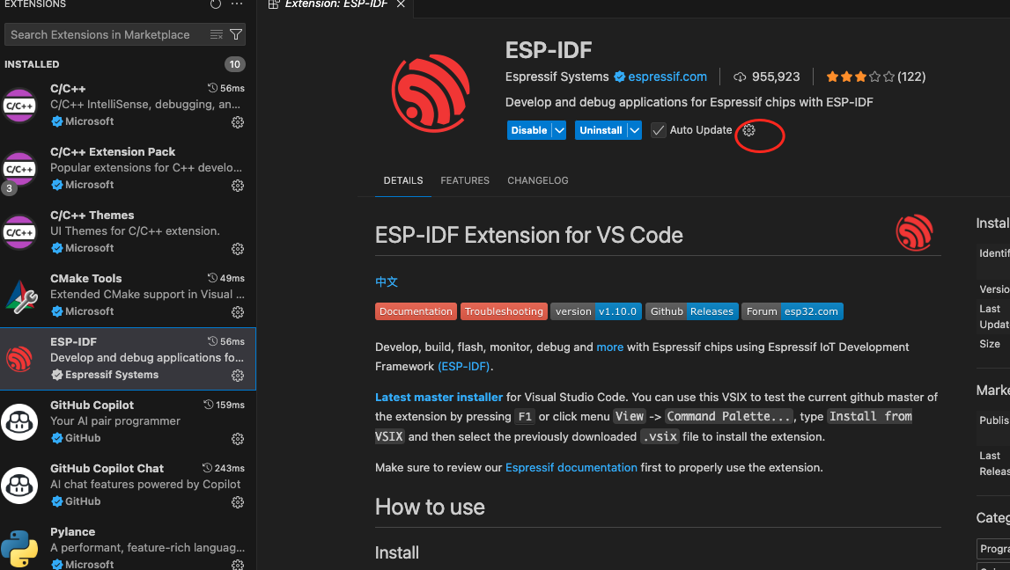Clear extensions search results icon
This screenshot has width=1010, height=570.
coord(217,34)
